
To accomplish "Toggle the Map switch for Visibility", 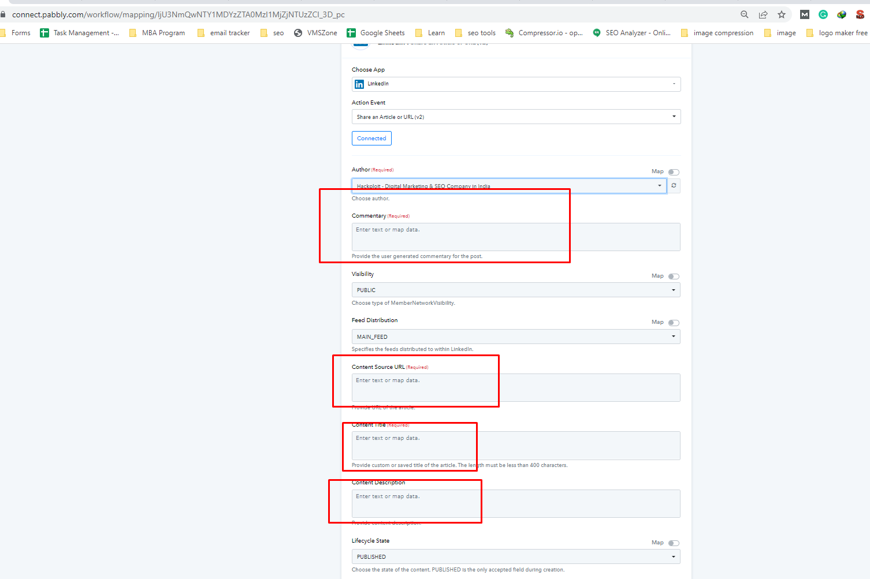I will pyautogui.click(x=674, y=277).
